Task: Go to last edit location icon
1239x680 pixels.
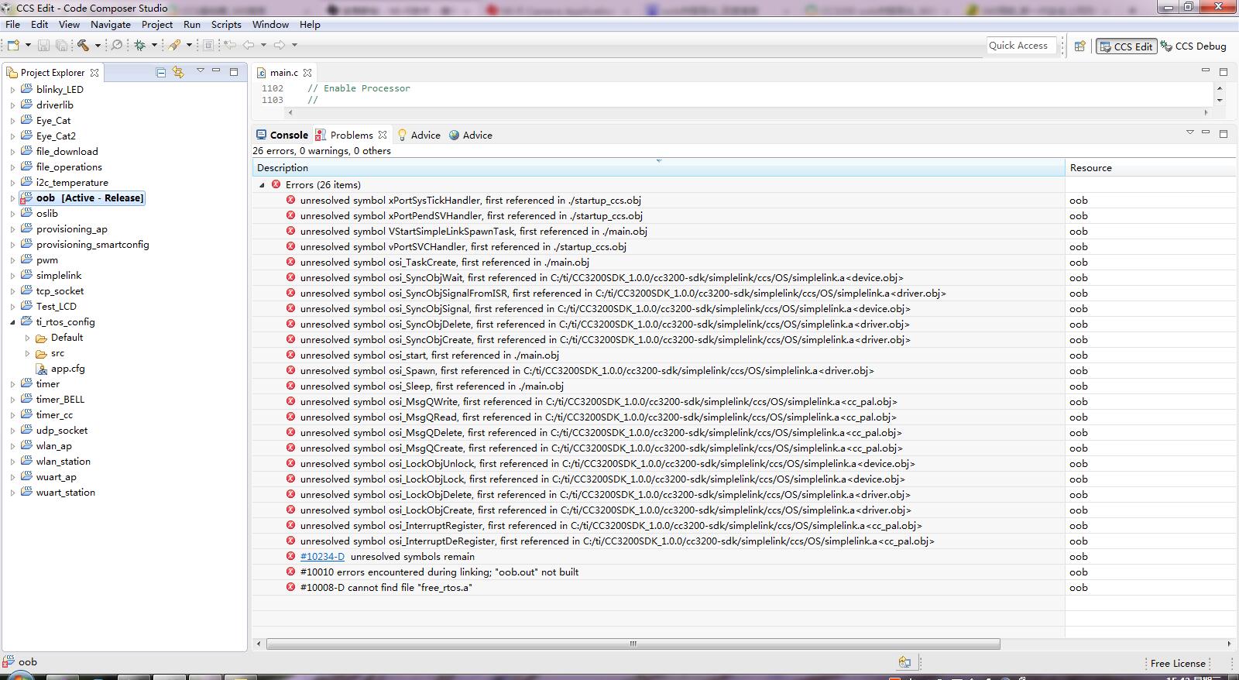Action: [x=230, y=45]
